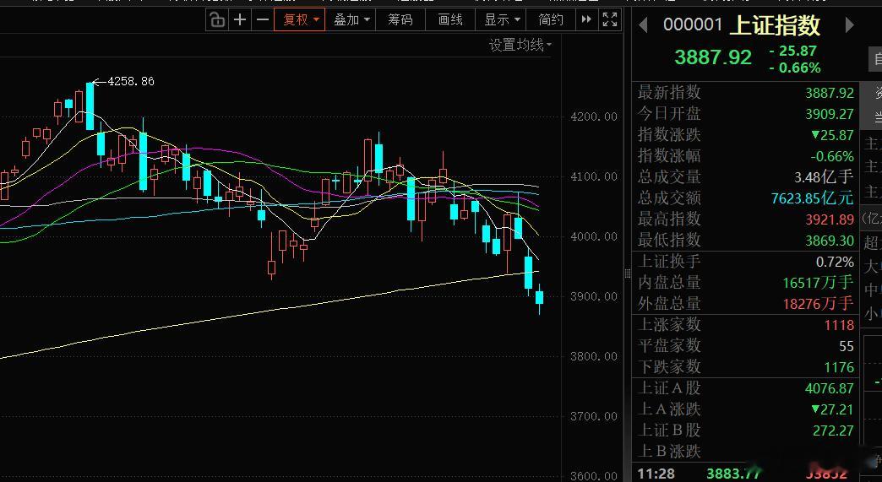Click the 简约 toolbar button
Image resolution: width=882 pixels, height=482 pixels.
click(551, 20)
